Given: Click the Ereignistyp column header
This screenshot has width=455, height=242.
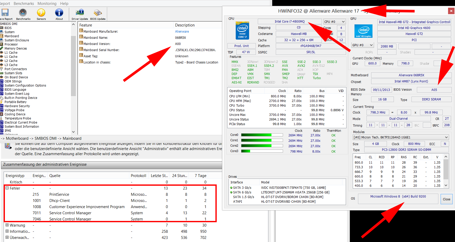Looking at the screenshot, I should coord(17,176).
